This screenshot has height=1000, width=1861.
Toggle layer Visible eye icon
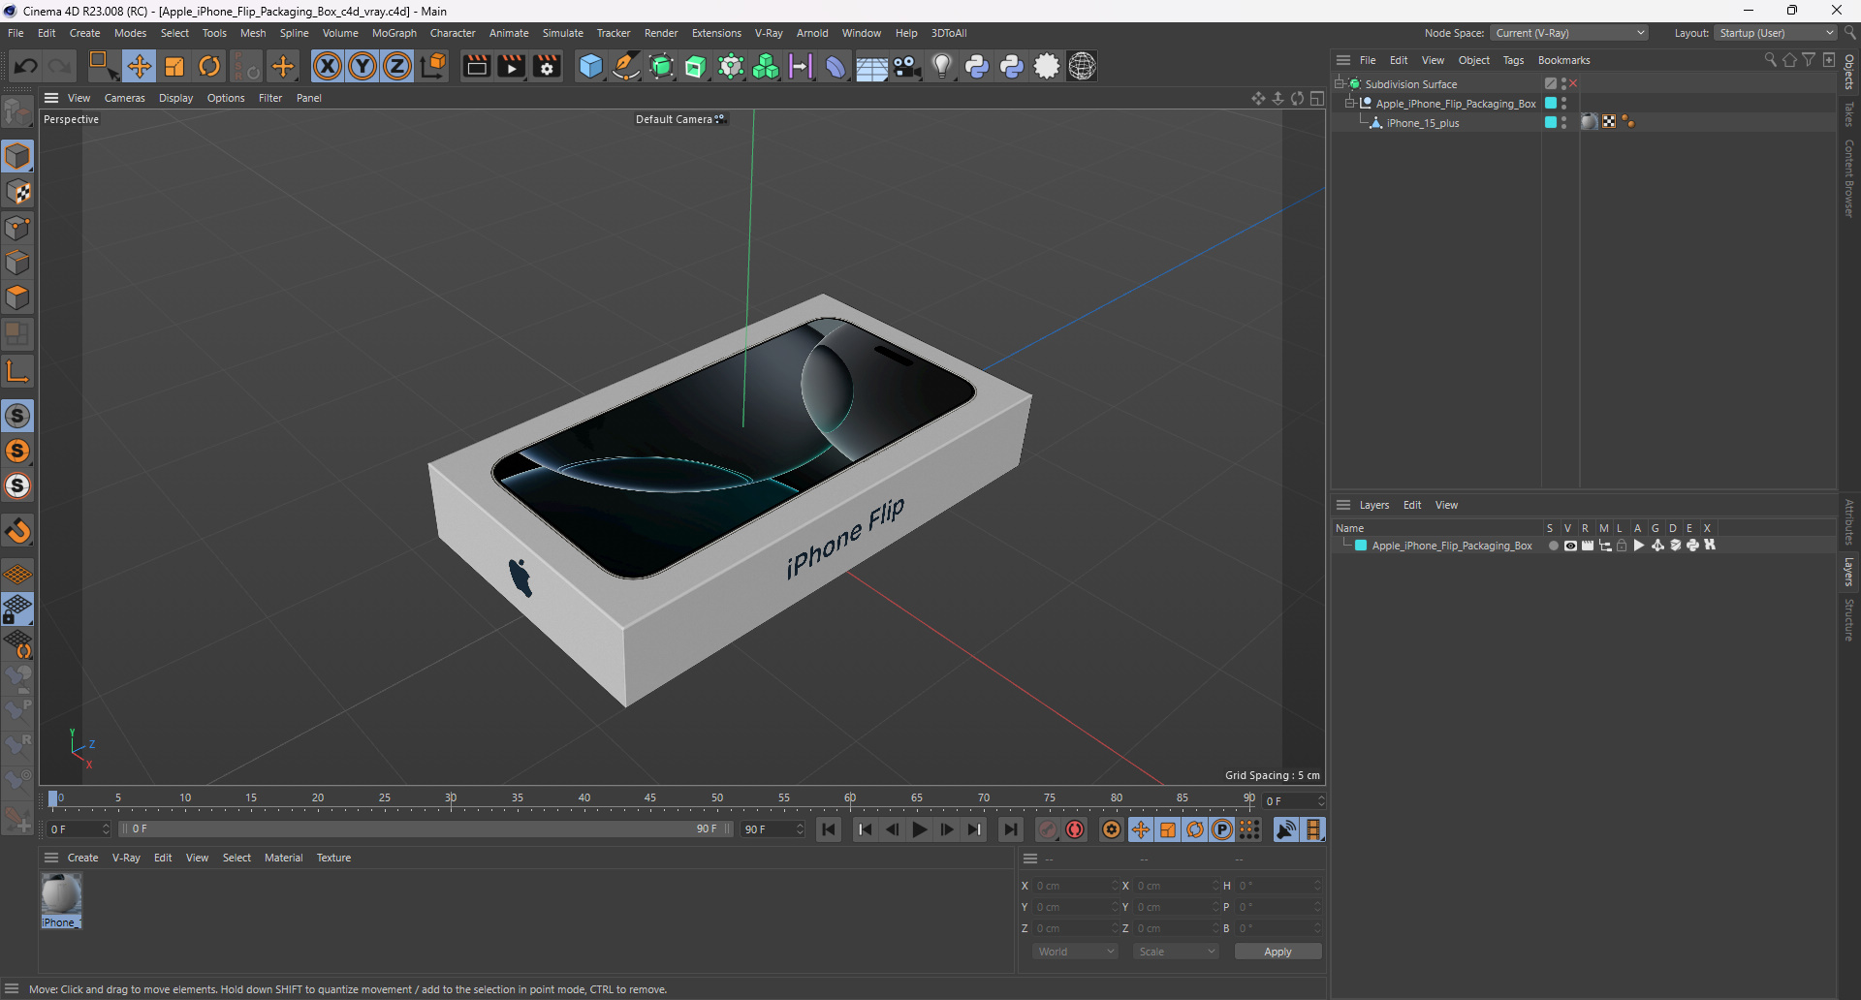coord(1570,546)
